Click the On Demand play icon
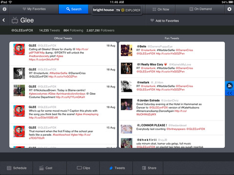 (191, 9)
